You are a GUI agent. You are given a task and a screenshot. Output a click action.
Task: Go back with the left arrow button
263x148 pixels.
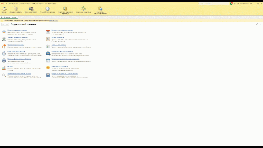pyautogui.click(x=3, y=24)
